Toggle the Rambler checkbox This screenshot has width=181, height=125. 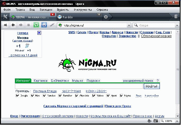click(x=60, y=95)
